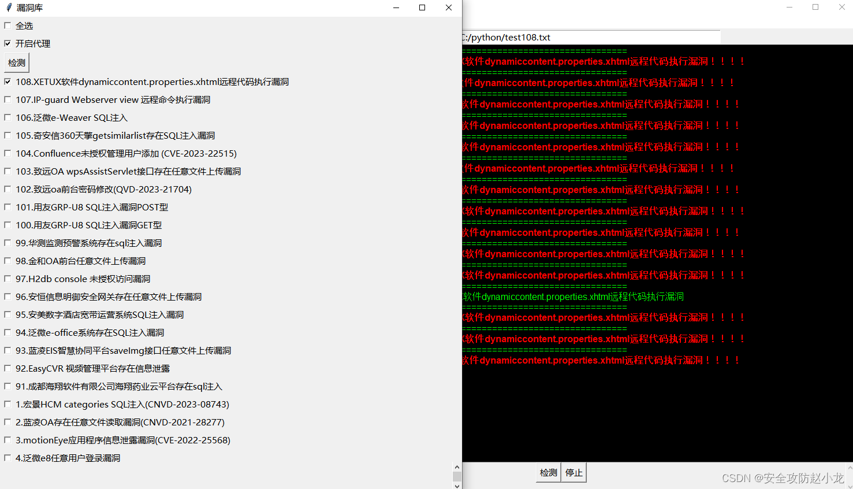Click the scrollbar up arrow in 漏洞库
The height and width of the screenshot is (489, 853).
pos(457,467)
